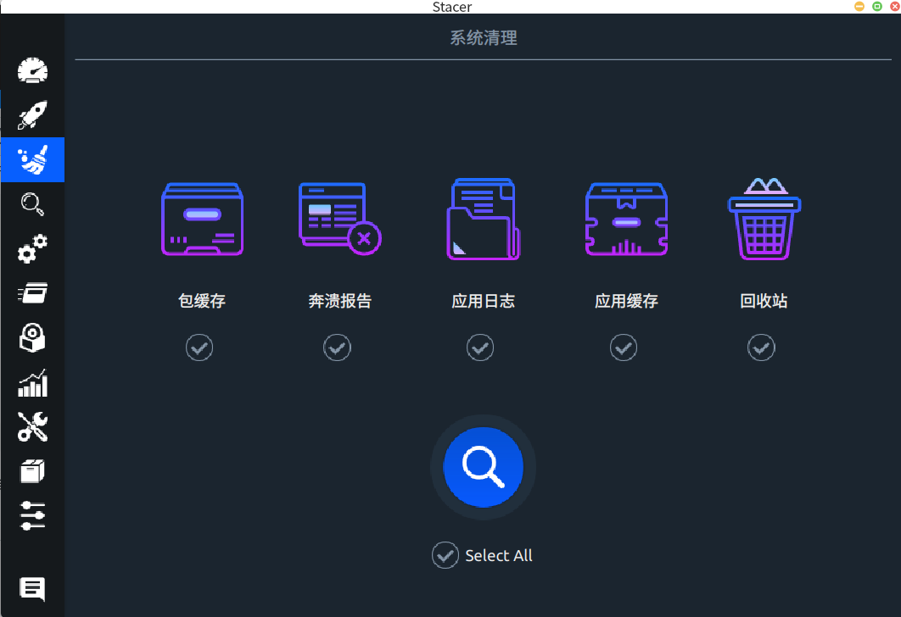Select the System Cleaner broom icon
Screen dimensions: 901x617
(32, 159)
